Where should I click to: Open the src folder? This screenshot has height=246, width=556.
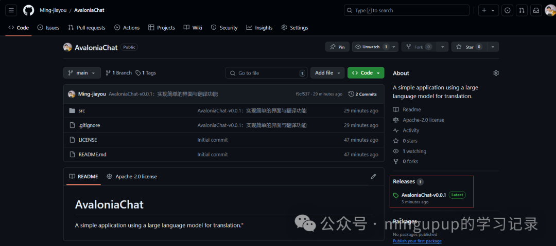(x=81, y=110)
